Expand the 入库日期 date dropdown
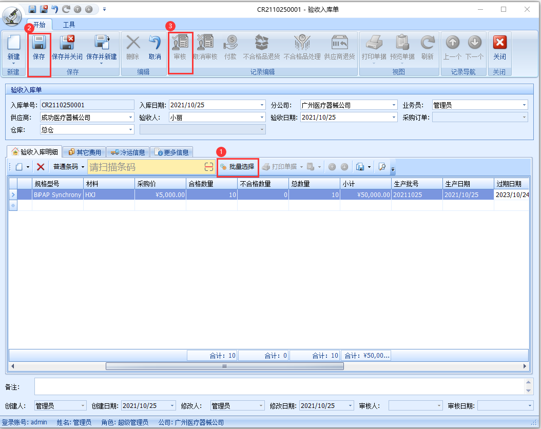The width and height of the screenshot is (541, 429). (x=262, y=105)
